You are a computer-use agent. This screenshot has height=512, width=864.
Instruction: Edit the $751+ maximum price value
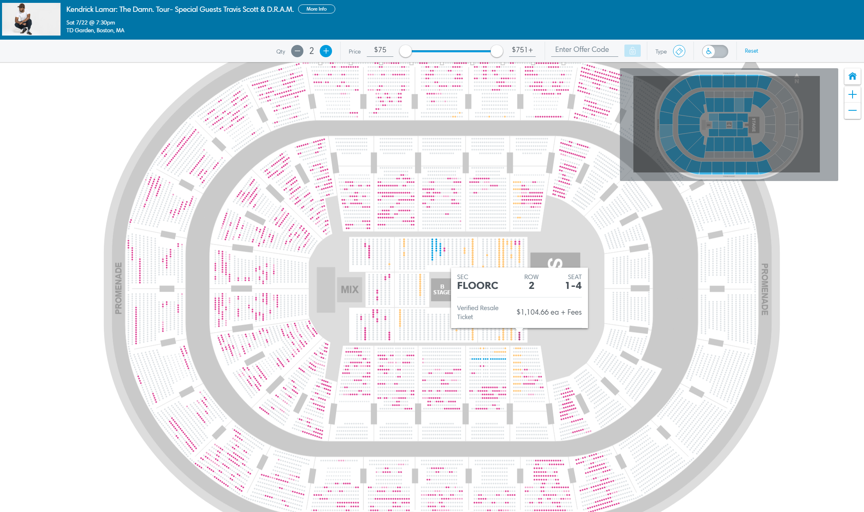point(522,49)
